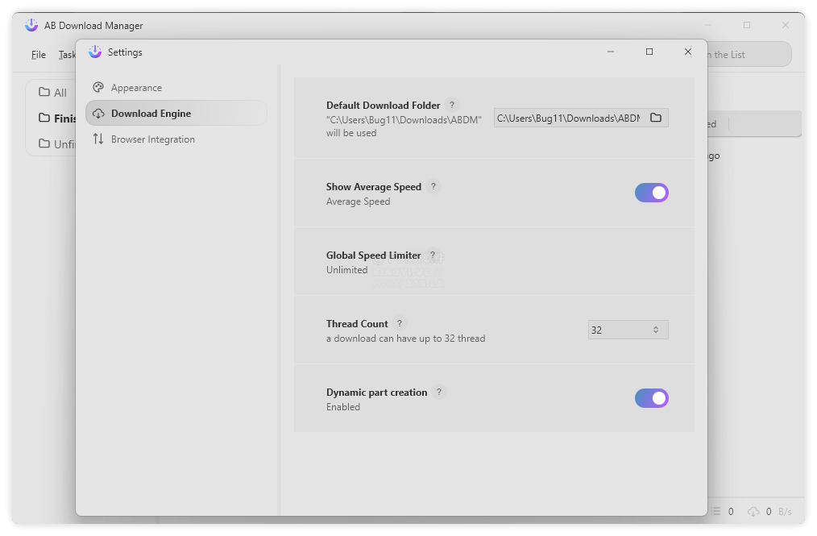Click the Browser Integration arrows icon

(x=98, y=139)
